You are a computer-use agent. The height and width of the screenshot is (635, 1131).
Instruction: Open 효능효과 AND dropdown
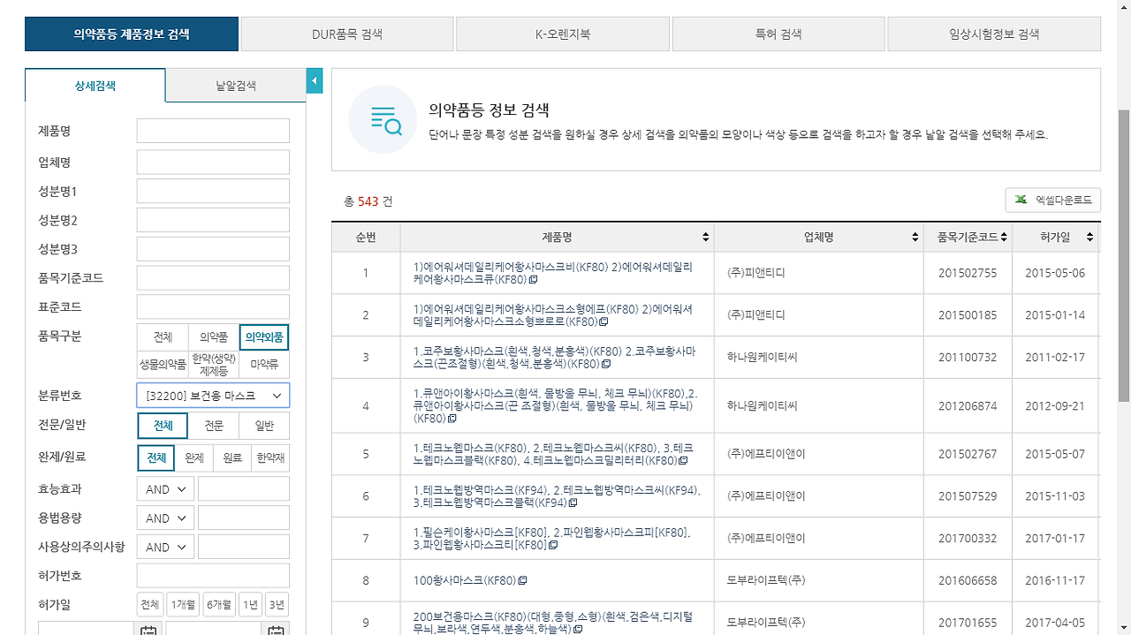pos(165,489)
